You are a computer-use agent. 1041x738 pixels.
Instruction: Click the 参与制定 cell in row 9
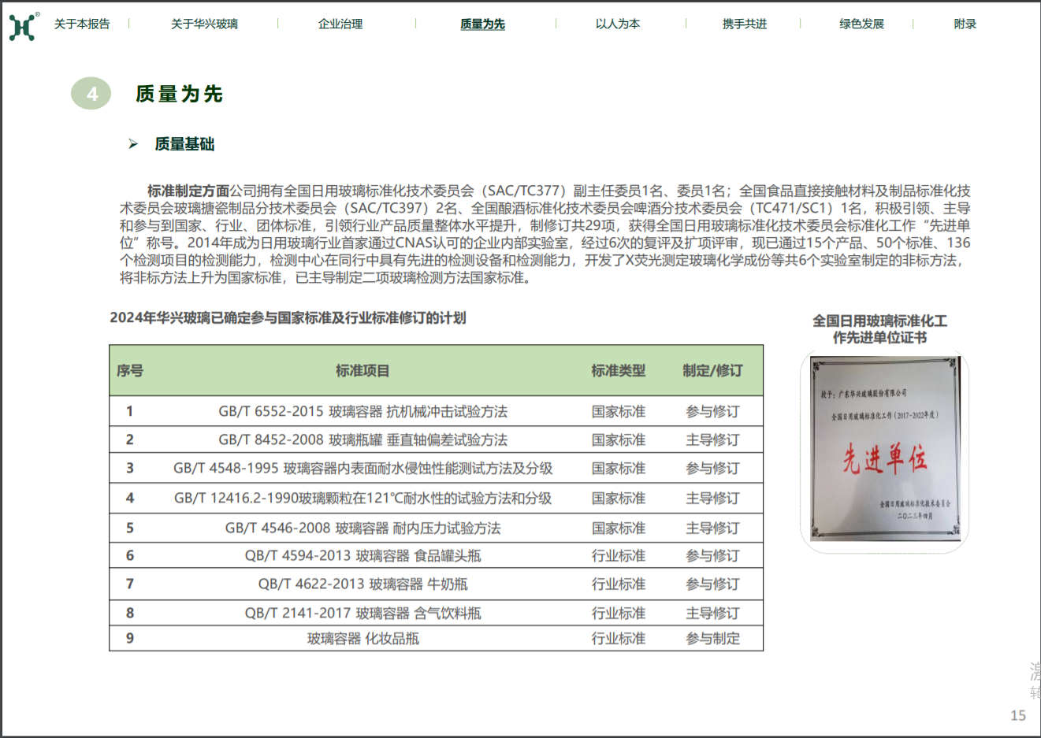pos(712,639)
